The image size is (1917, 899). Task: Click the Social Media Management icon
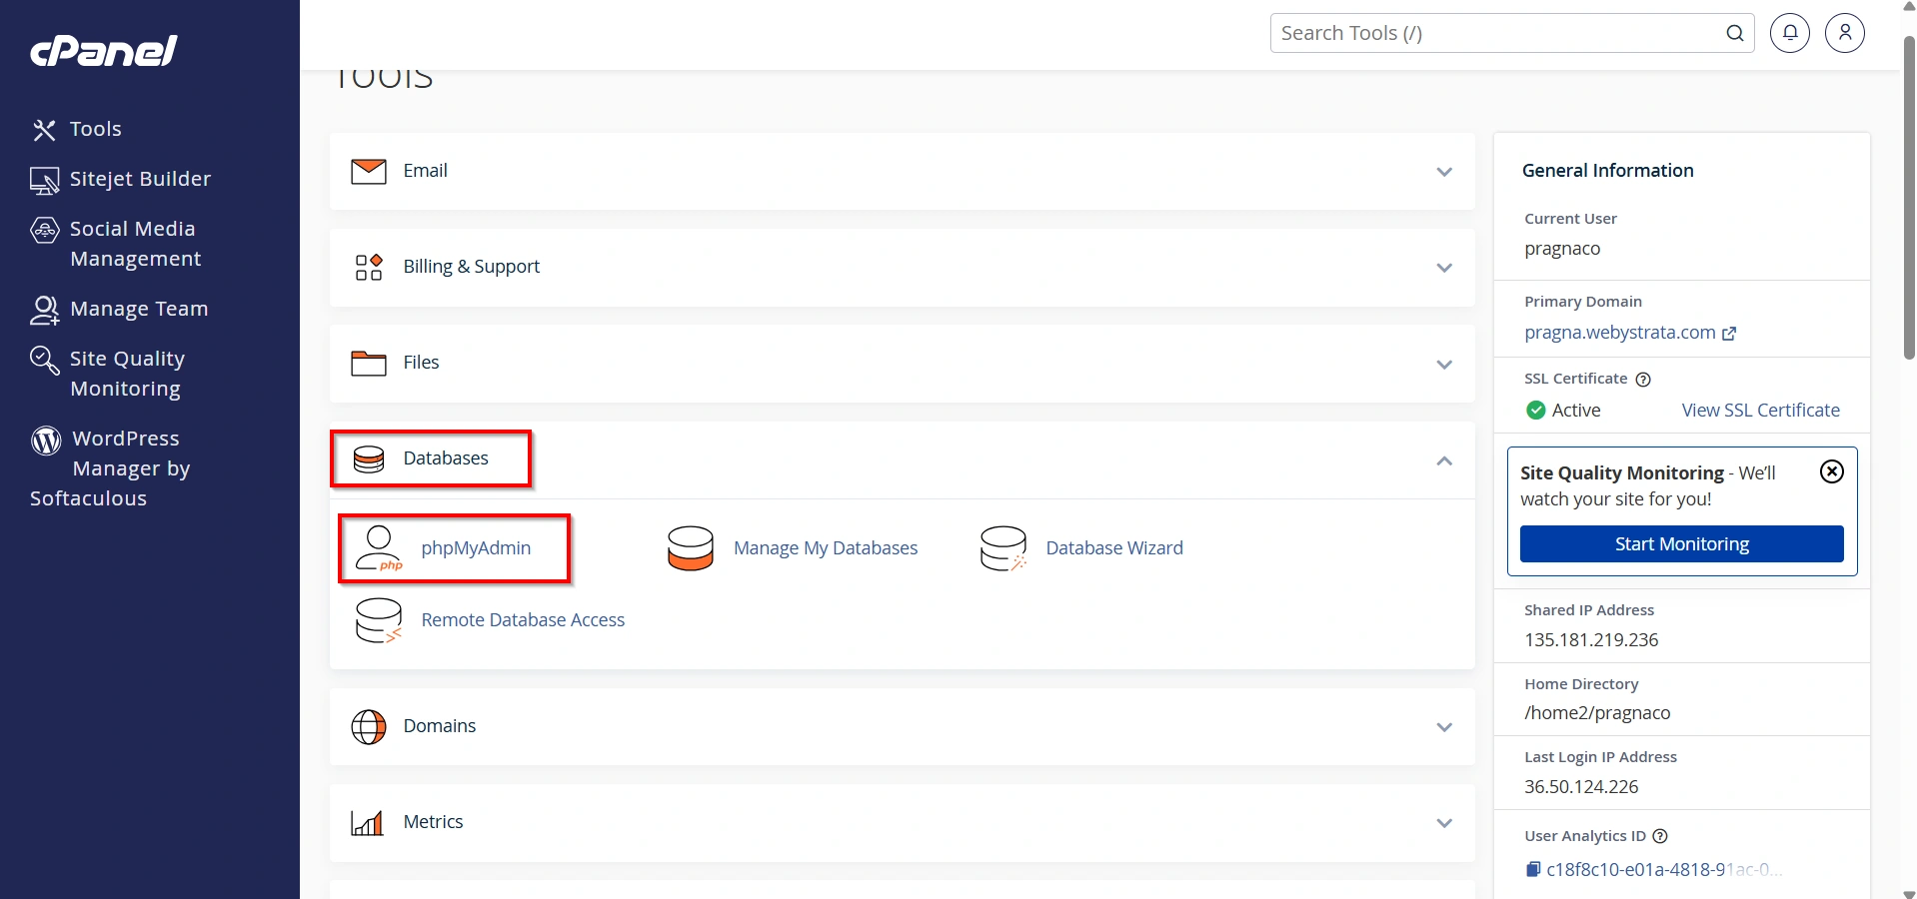coord(45,231)
